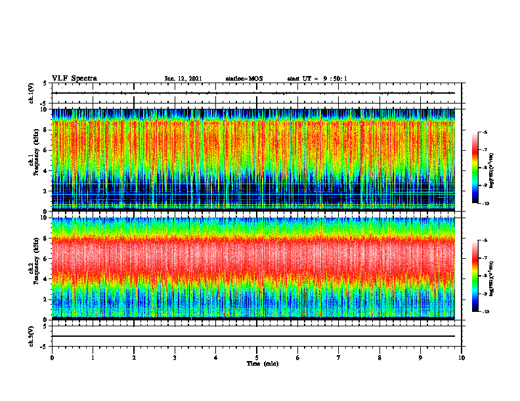The width and height of the screenshot is (520, 401).
Task: Click time axis tick label '2'
Action: [134, 358]
